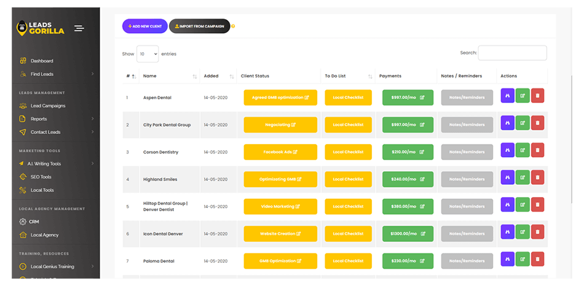Image resolution: width=584 pixels, height=286 pixels.
Task: Edit Icon Dental Denver green icon
Action: [x=522, y=232]
